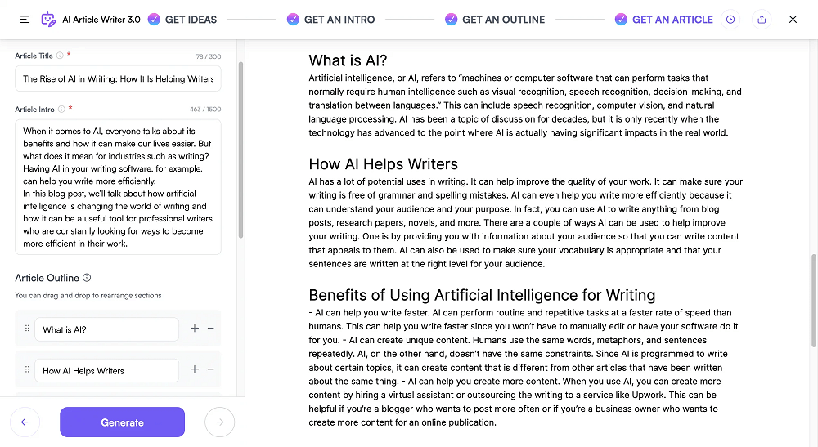Click the play tutorial circle icon
This screenshot has width=818, height=447.
pyautogui.click(x=730, y=20)
